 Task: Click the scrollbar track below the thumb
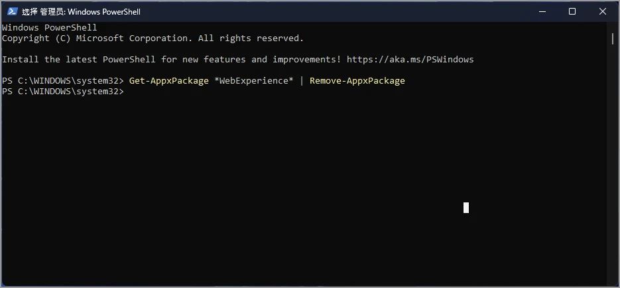coord(613,166)
